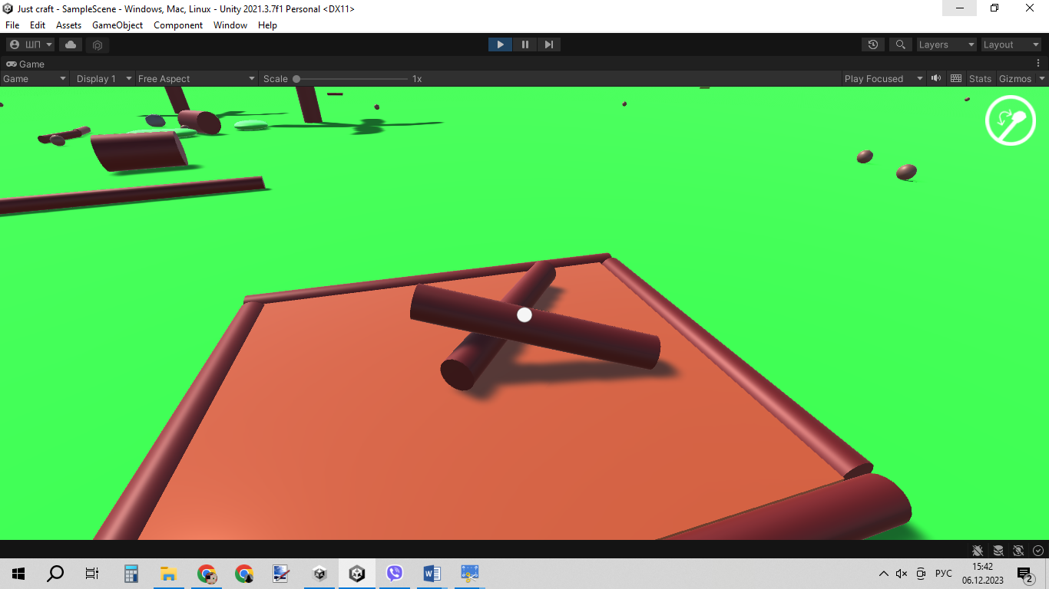
Task: Pause the game with the Pause button
Action: click(x=524, y=44)
